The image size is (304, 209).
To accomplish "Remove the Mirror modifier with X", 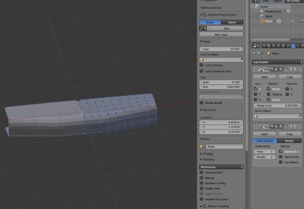I will click(300, 69).
